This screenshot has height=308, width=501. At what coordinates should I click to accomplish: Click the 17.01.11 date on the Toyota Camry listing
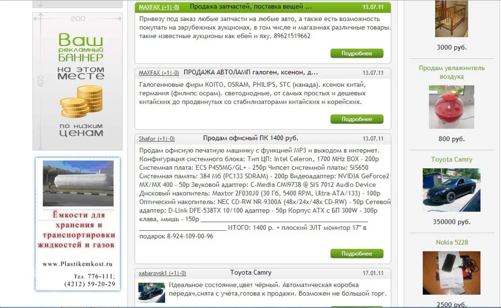point(373,273)
